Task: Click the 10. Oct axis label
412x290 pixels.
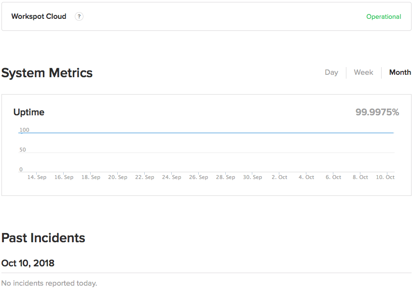Action: pos(385,177)
